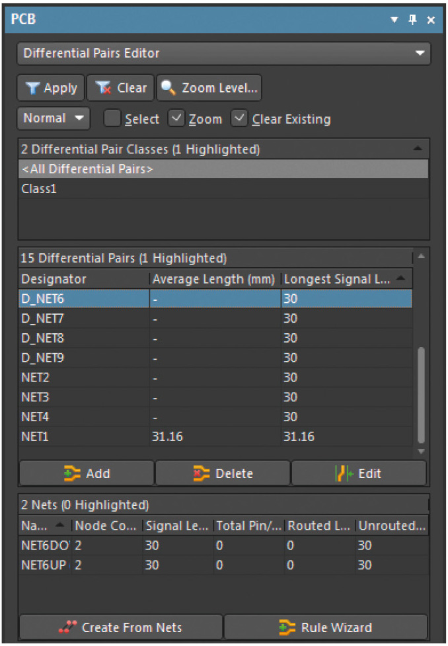Screen dimensions: 448x646
Task: Click the Clear filter icon
Action: [x=103, y=88]
